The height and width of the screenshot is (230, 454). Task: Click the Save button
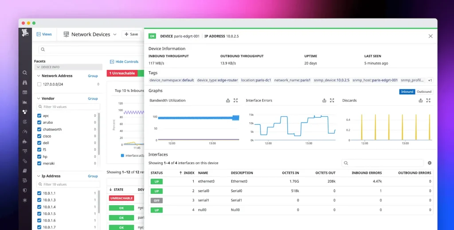coord(131,34)
